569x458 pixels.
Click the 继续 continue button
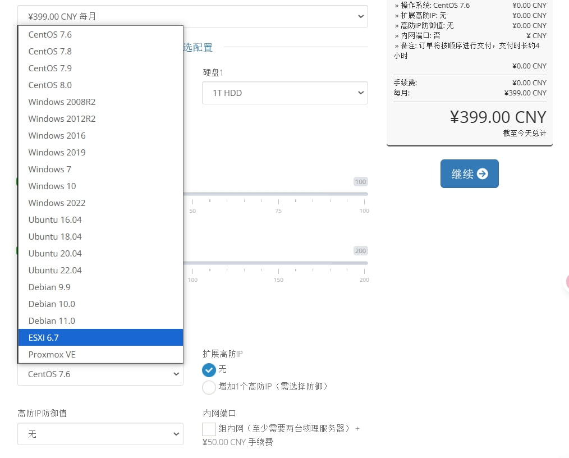pos(469,174)
